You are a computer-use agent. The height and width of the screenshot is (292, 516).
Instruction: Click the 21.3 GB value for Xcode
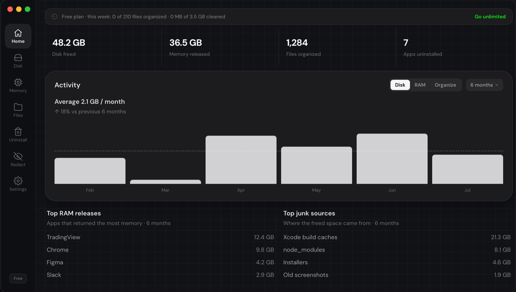pyautogui.click(x=501, y=237)
